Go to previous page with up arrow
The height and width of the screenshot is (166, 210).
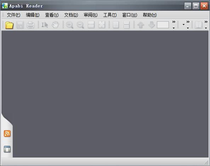141,25
